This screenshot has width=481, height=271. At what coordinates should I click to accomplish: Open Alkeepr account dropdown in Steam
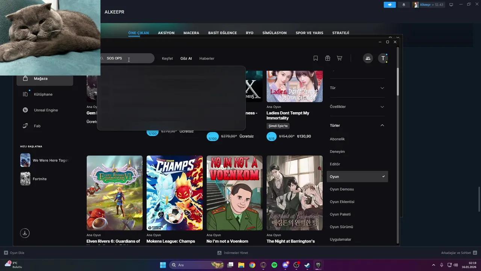(428, 5)
